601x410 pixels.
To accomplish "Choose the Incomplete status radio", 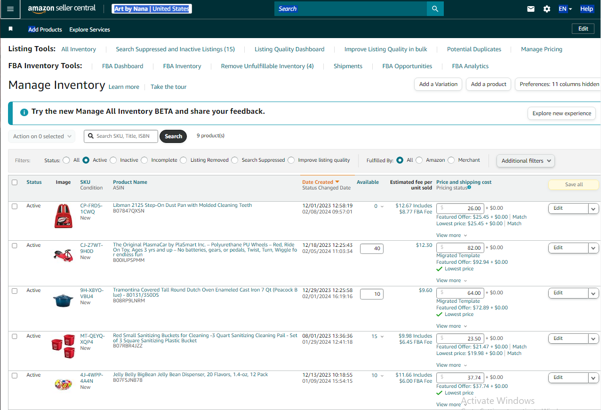I will click(x=144, y=160).
